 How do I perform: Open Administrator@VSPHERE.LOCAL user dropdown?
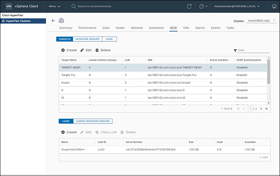tap(237, 6)
